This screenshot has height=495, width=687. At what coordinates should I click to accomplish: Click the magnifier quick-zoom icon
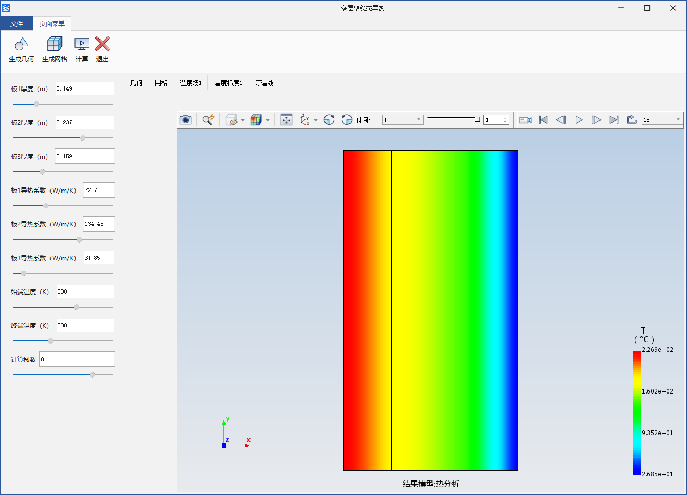click(208, 120)
